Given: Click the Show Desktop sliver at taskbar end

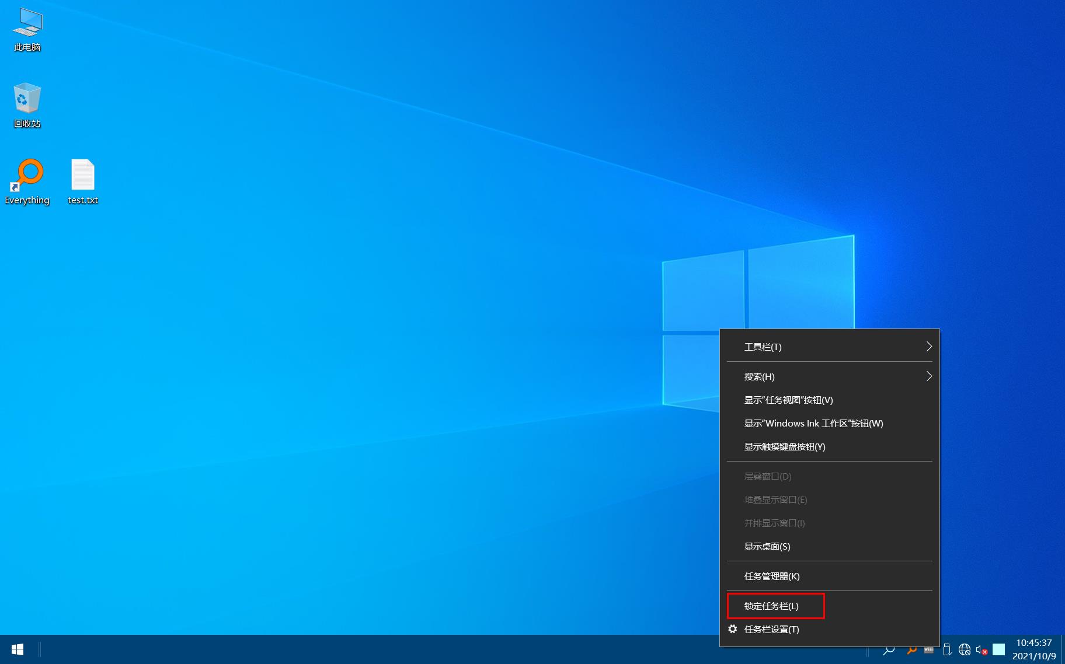Looking at the screenshot, I should tap(1063, 649).
